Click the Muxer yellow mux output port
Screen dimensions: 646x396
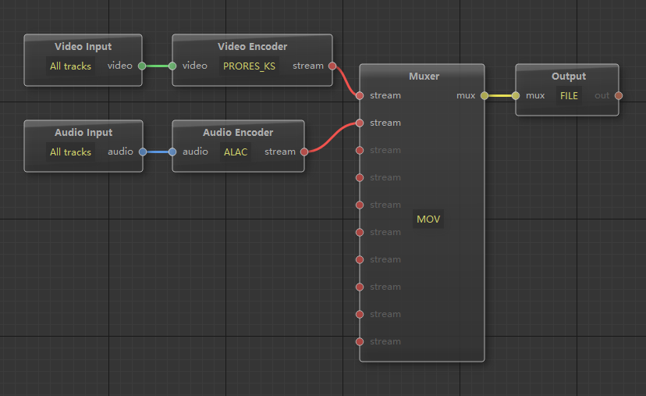pyautogui.click(x=484, y=96)
